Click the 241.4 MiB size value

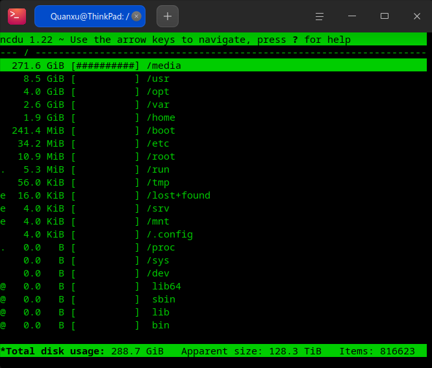pyautogui.click(x=38, y=130)
